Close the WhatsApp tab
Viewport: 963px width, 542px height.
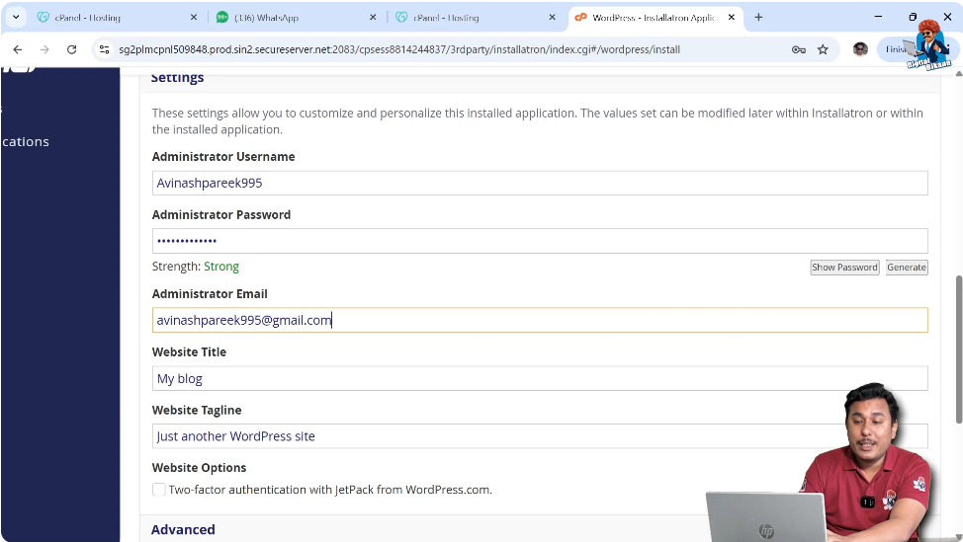373,17
